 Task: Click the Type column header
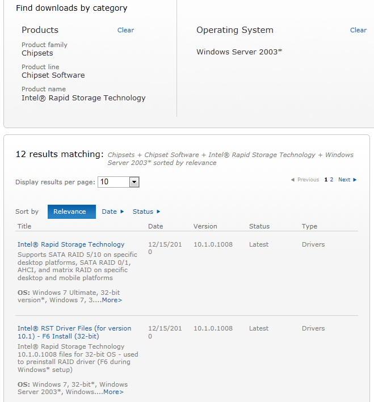pyautogui.click(x=309, y=226)
